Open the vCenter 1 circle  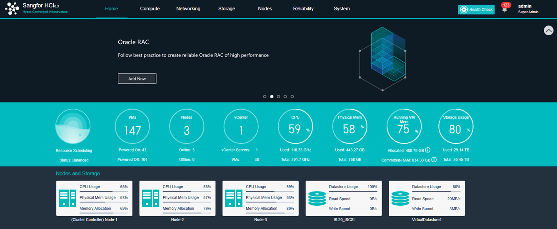point(241,127)
